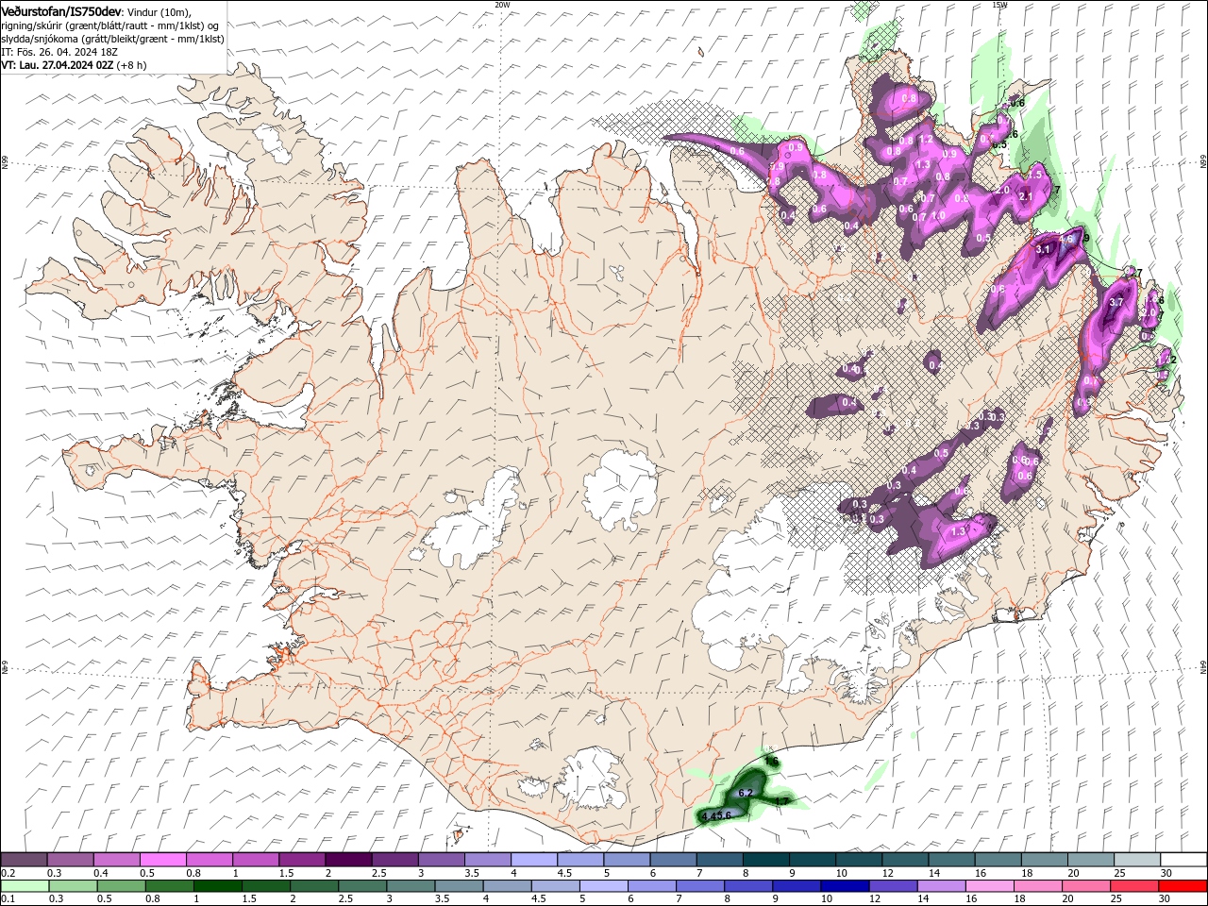This screenshot has width=1208, height=906.
Task: Click the '12' label under the upper scale
Action: [887, 873]
